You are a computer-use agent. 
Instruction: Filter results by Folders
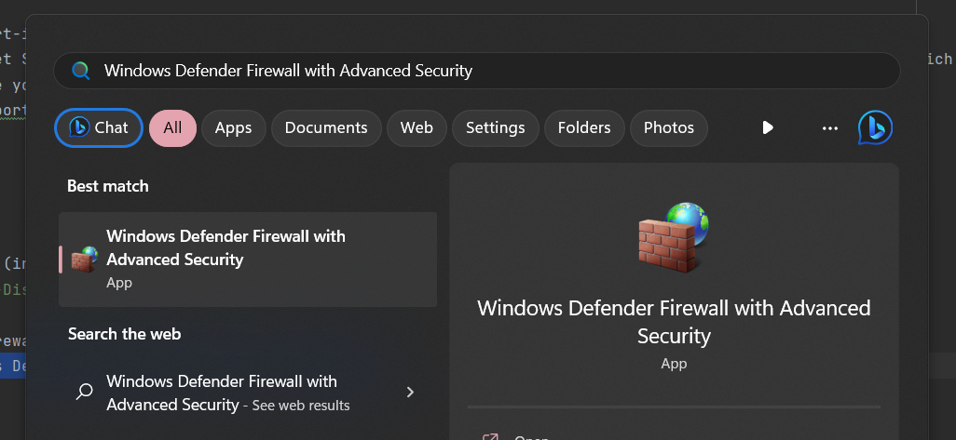point(584,128)
